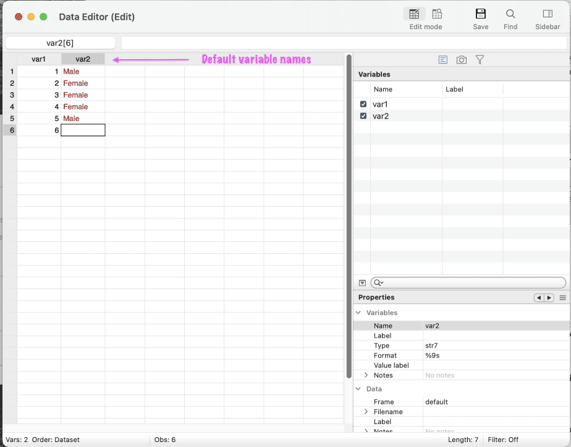Open the Filter funnel icon

pos(480,60)
